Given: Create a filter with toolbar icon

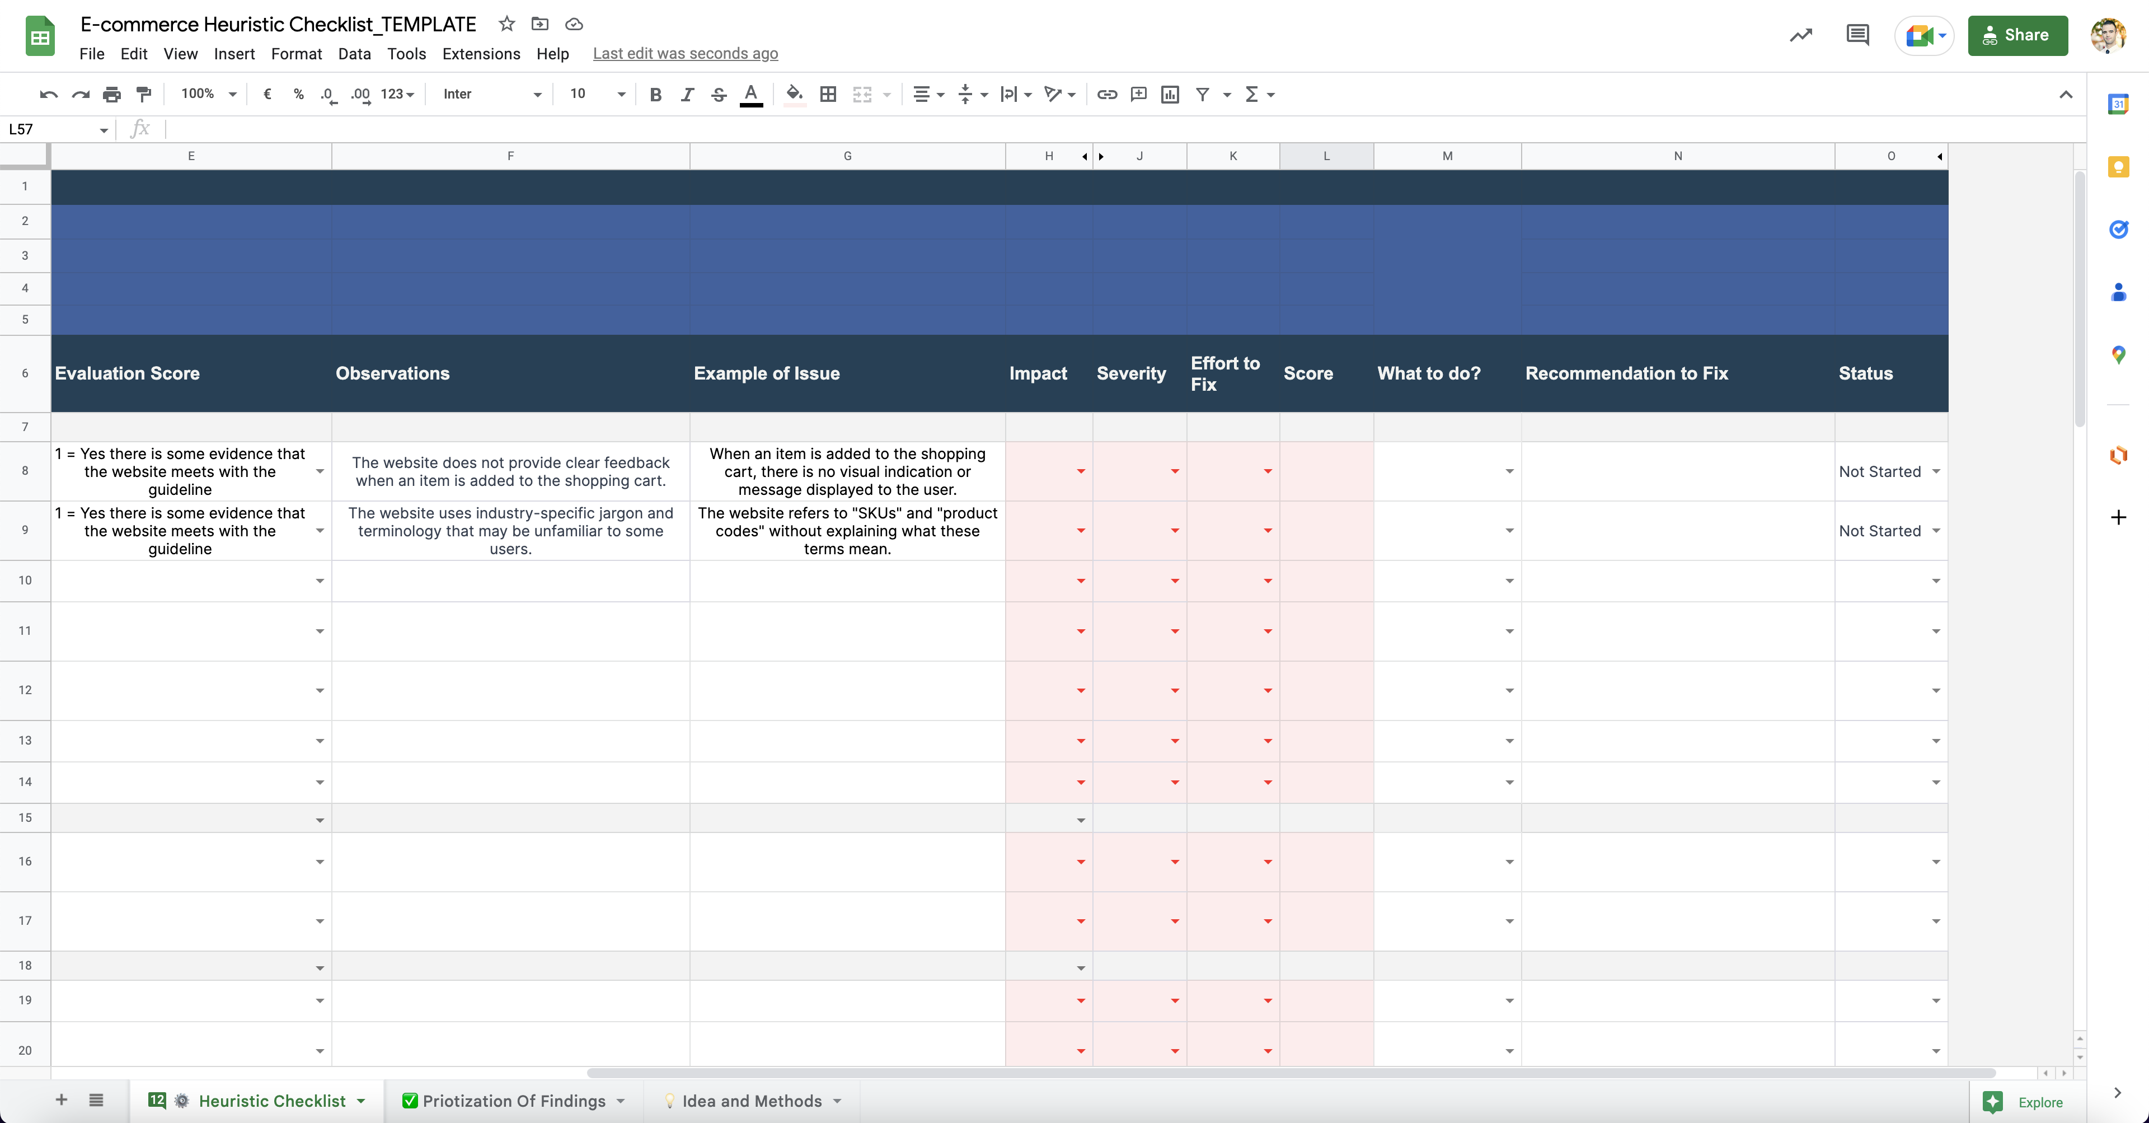Looking at the screenshot, I should click(x=1202, y=94).
